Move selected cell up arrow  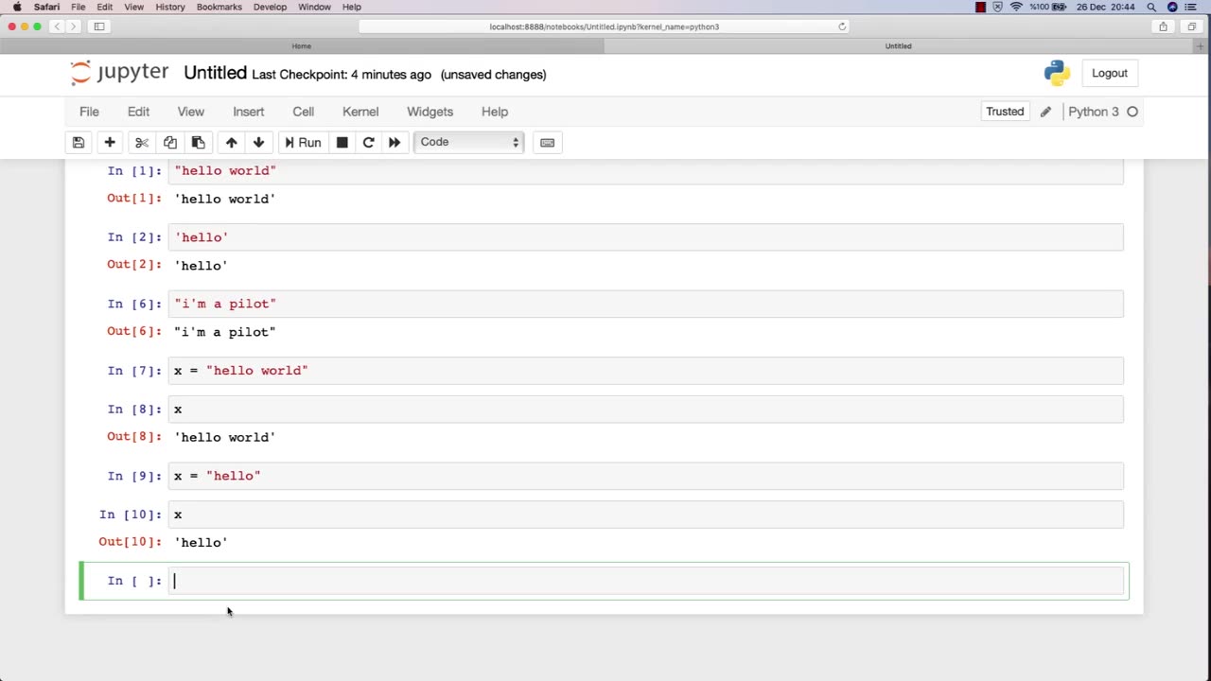point(231,142)
